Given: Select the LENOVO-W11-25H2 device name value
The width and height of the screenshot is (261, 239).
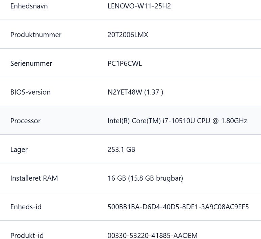Looking at the screenshot, I should (139, 6).
